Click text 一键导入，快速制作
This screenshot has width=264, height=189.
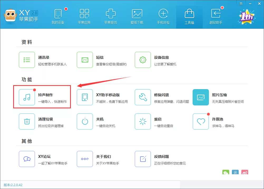(52, 101)
